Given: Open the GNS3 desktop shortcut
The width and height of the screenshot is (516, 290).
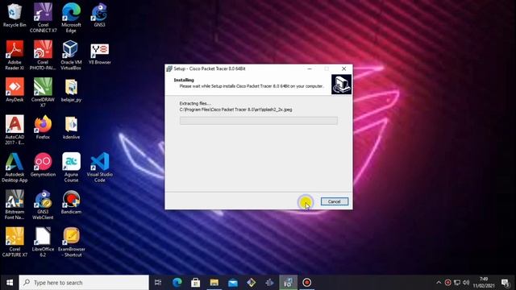Looking at the screenshot, I should 99,16.
